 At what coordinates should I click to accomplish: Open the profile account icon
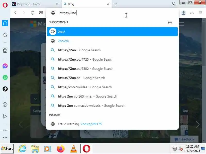[184, 13]
